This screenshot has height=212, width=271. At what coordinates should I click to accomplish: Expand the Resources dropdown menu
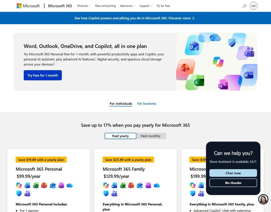click(128, 6)
